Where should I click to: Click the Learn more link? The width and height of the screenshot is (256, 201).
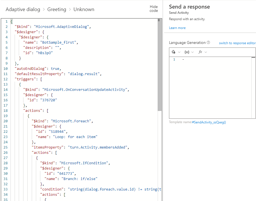177,28
